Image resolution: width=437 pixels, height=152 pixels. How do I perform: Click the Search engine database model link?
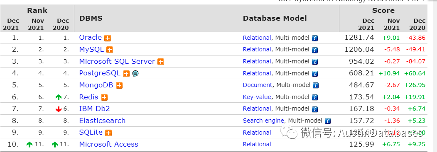tap(263, 121)
